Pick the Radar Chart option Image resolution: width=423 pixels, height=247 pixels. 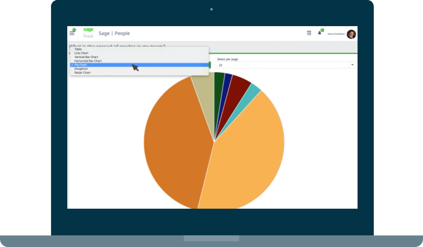[139, 73]
